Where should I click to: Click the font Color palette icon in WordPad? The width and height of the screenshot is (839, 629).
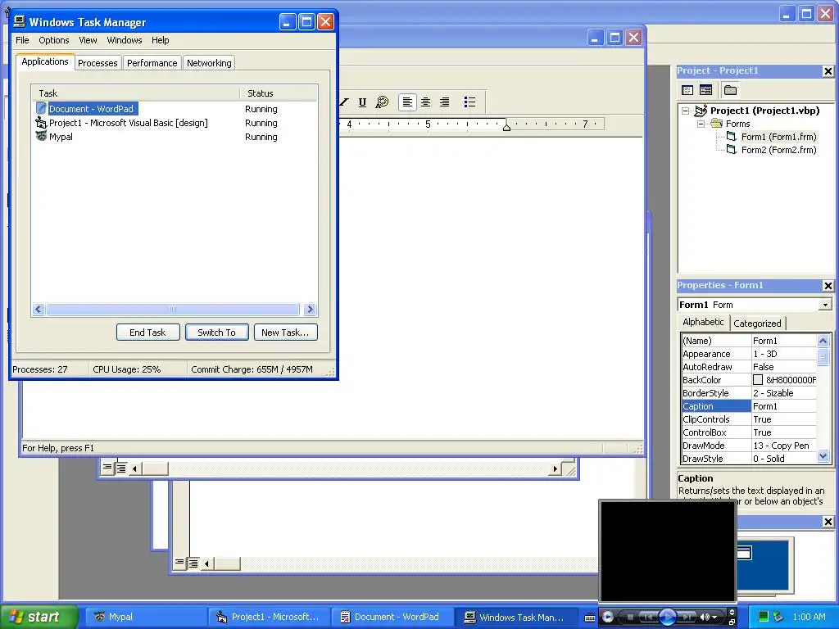click(382, 102)
